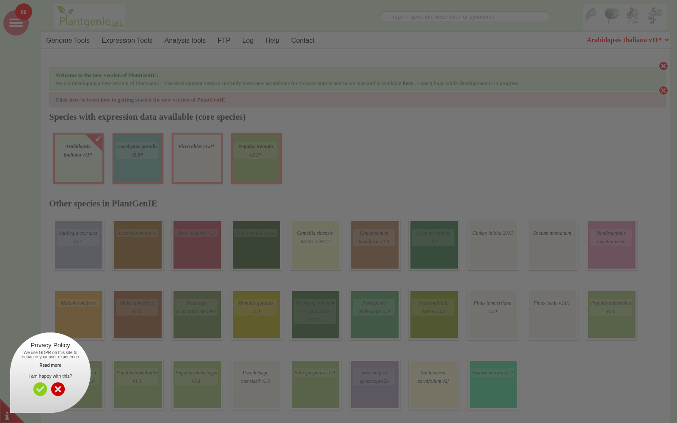Viewport: 677px width, 423px height.
Task: Select Populus tremula v2.2 species tile
Action: coord(256,158)
